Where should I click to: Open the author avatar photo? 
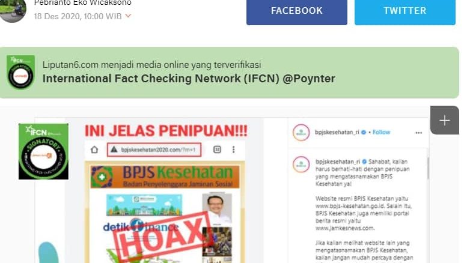12,10
